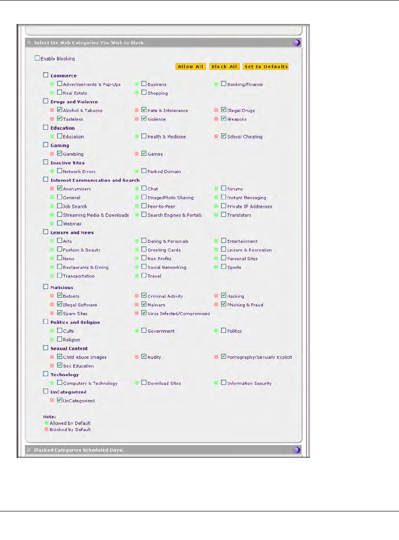Check Image/Photo Sharing
The height and width of the screenshot is (540, 399).
pyautogui.click(x=144, y=197)
